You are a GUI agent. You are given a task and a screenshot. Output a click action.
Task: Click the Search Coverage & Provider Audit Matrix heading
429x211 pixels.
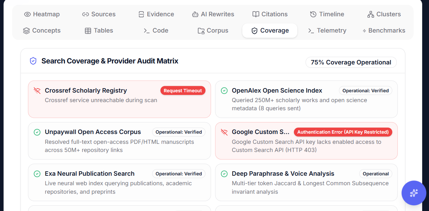pyautogui.click(x=110, y=61)
